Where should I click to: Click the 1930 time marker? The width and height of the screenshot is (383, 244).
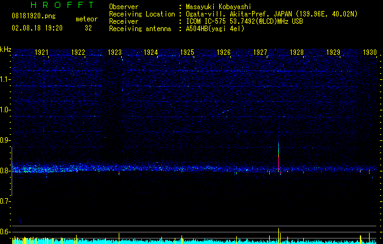370,52
